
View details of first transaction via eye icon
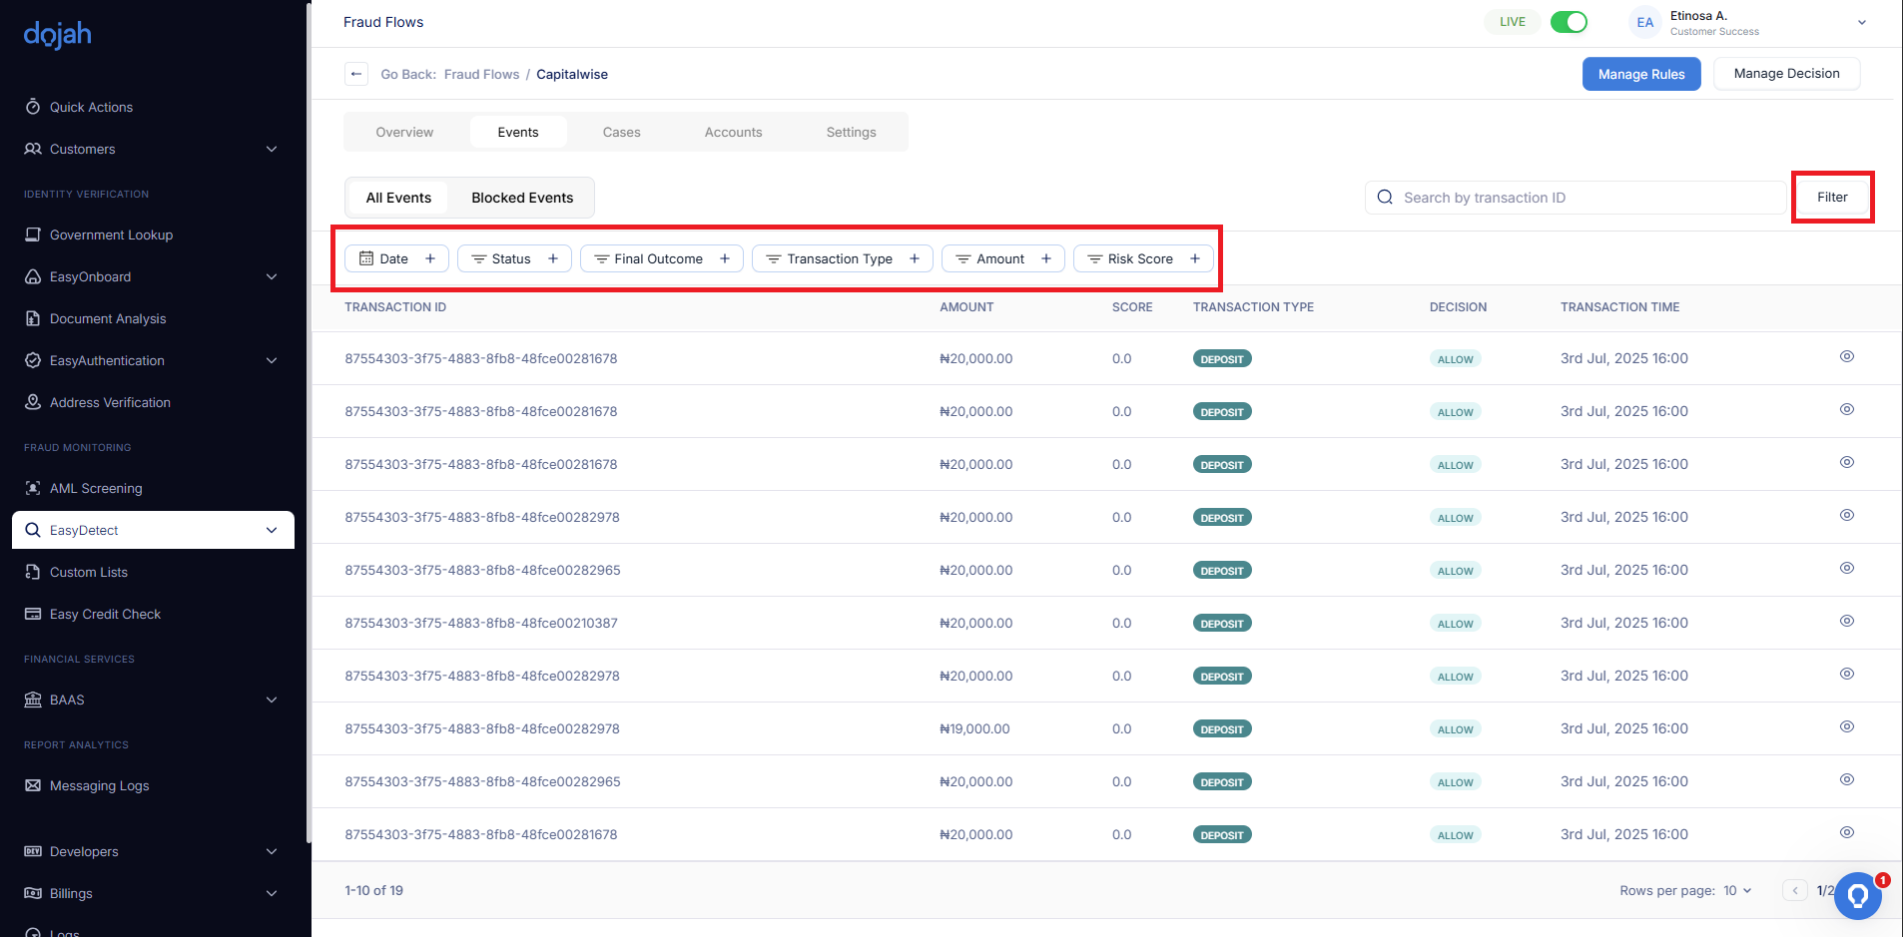pyautogui.click(x=1846, y=356)
